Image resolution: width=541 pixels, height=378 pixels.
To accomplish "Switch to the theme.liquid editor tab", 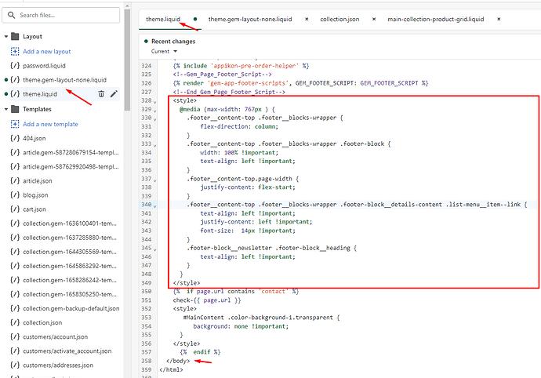I will click(163, 19).
